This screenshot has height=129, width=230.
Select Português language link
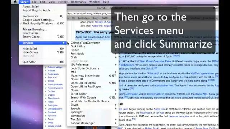[x=52, y=105]
